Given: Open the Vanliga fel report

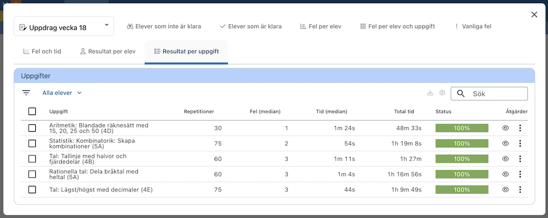Looking at the screenshot, I should click(x=473, y=26).
